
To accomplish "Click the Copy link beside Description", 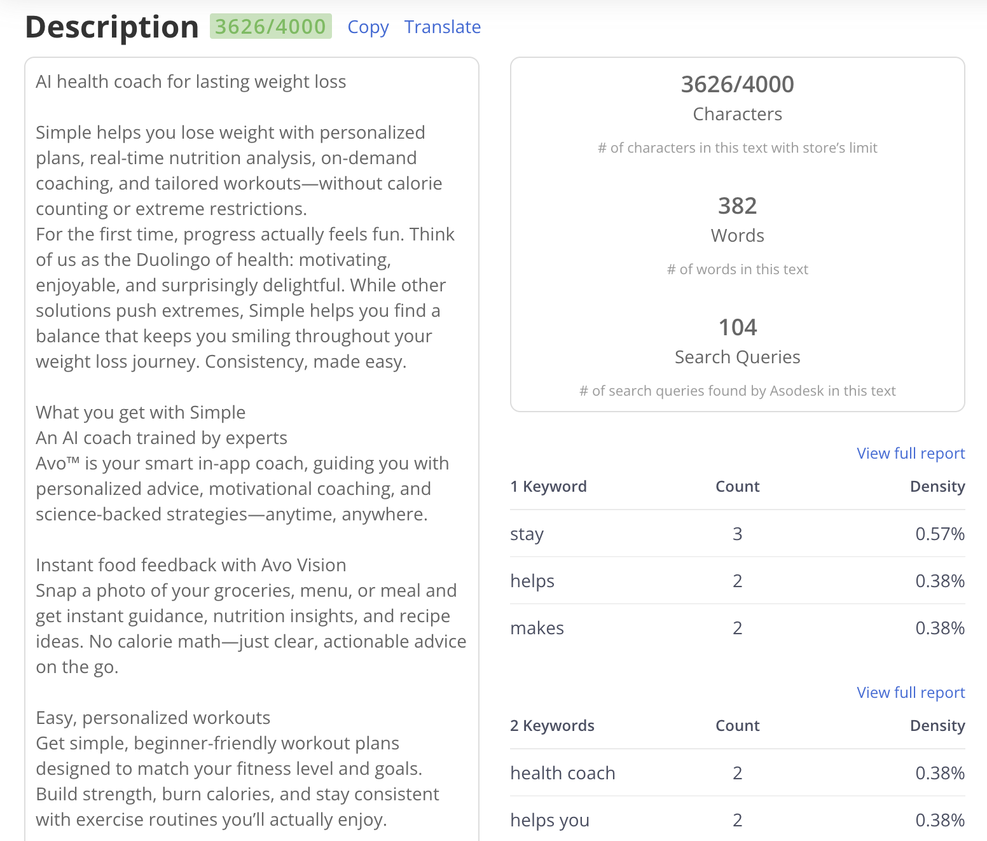I will (x=368, y=27).
